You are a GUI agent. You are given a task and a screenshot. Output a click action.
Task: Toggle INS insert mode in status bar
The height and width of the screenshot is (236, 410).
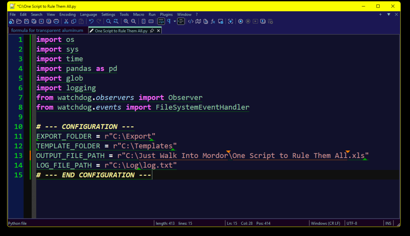[388, 223]
